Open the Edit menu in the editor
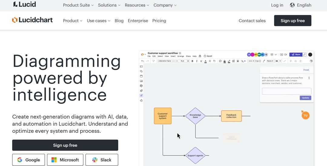The width and height of the screenshot is (327, 166). pos(154,56)
